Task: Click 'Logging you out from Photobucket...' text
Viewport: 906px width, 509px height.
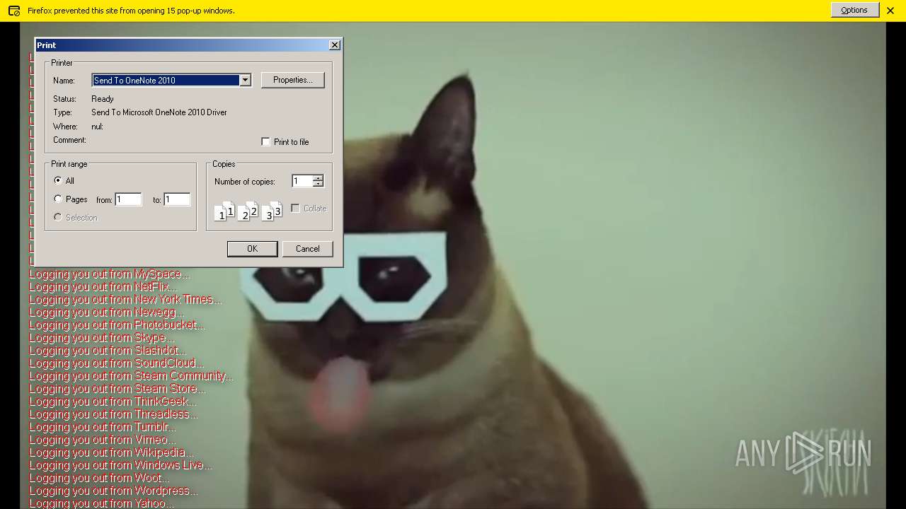Action: [117, 325]
